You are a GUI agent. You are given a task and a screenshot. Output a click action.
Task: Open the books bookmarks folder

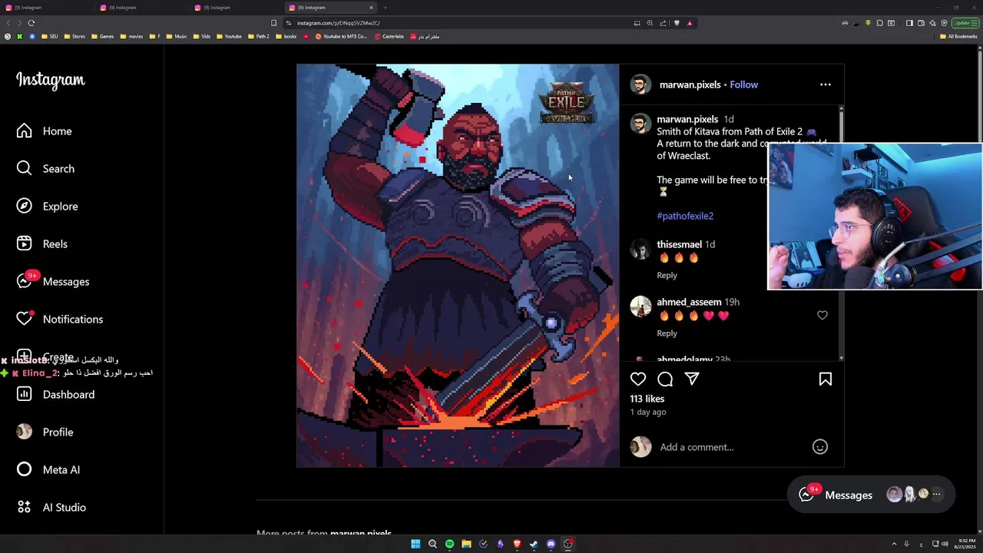(286, 36)
